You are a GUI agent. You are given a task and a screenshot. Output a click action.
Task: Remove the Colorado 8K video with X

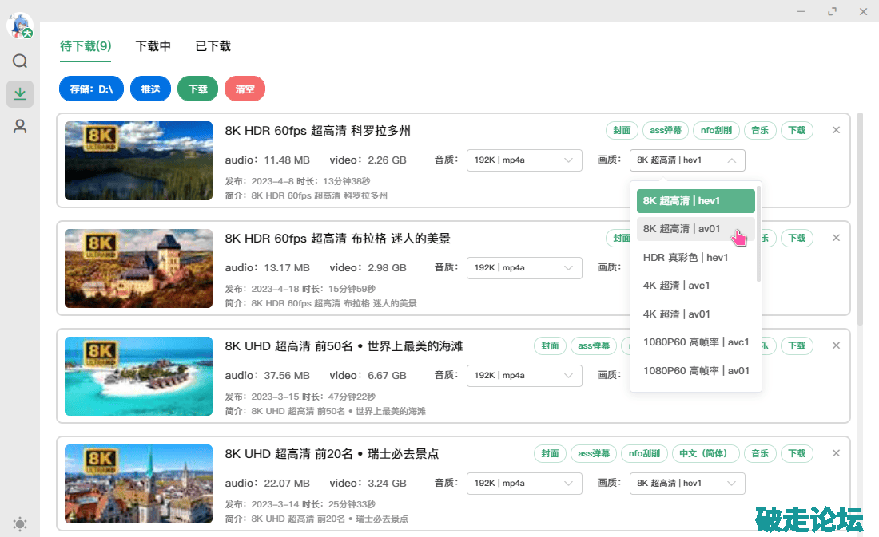(x=836, y=130)
